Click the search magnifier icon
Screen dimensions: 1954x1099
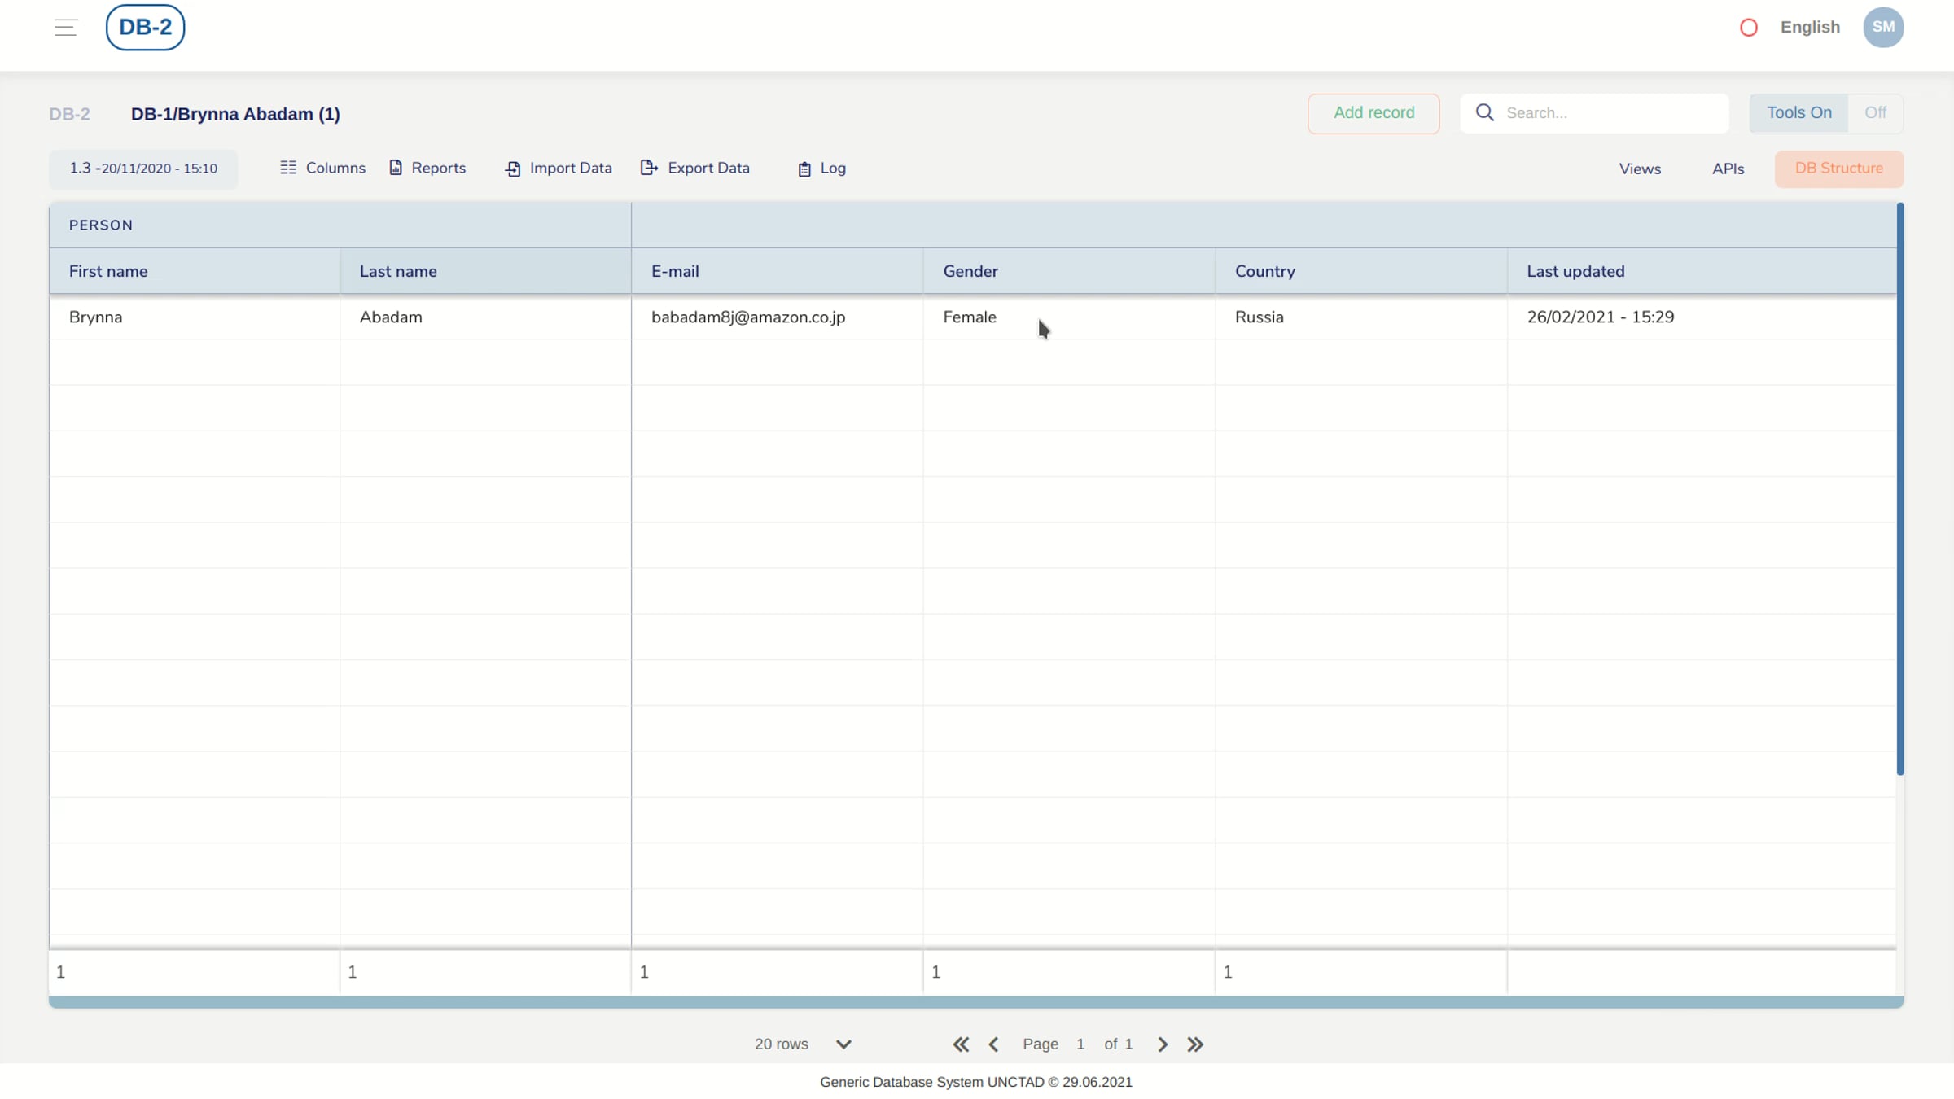pyautogui.click(x=1484, y=112)
